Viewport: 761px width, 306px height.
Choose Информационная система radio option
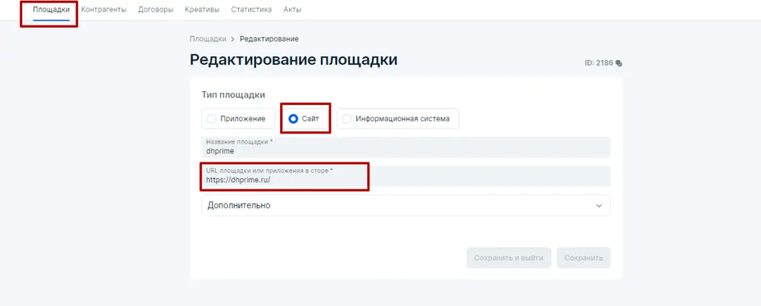(x=398, y=118)
